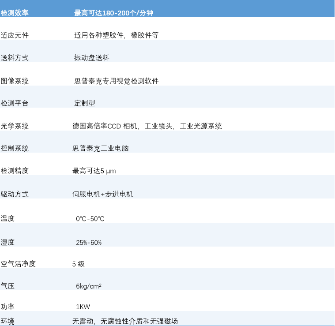Image resolution: width=335 pixels, height=326 pixels.
Task: Click the 适应元件 row label
Action: click(15, 35)
